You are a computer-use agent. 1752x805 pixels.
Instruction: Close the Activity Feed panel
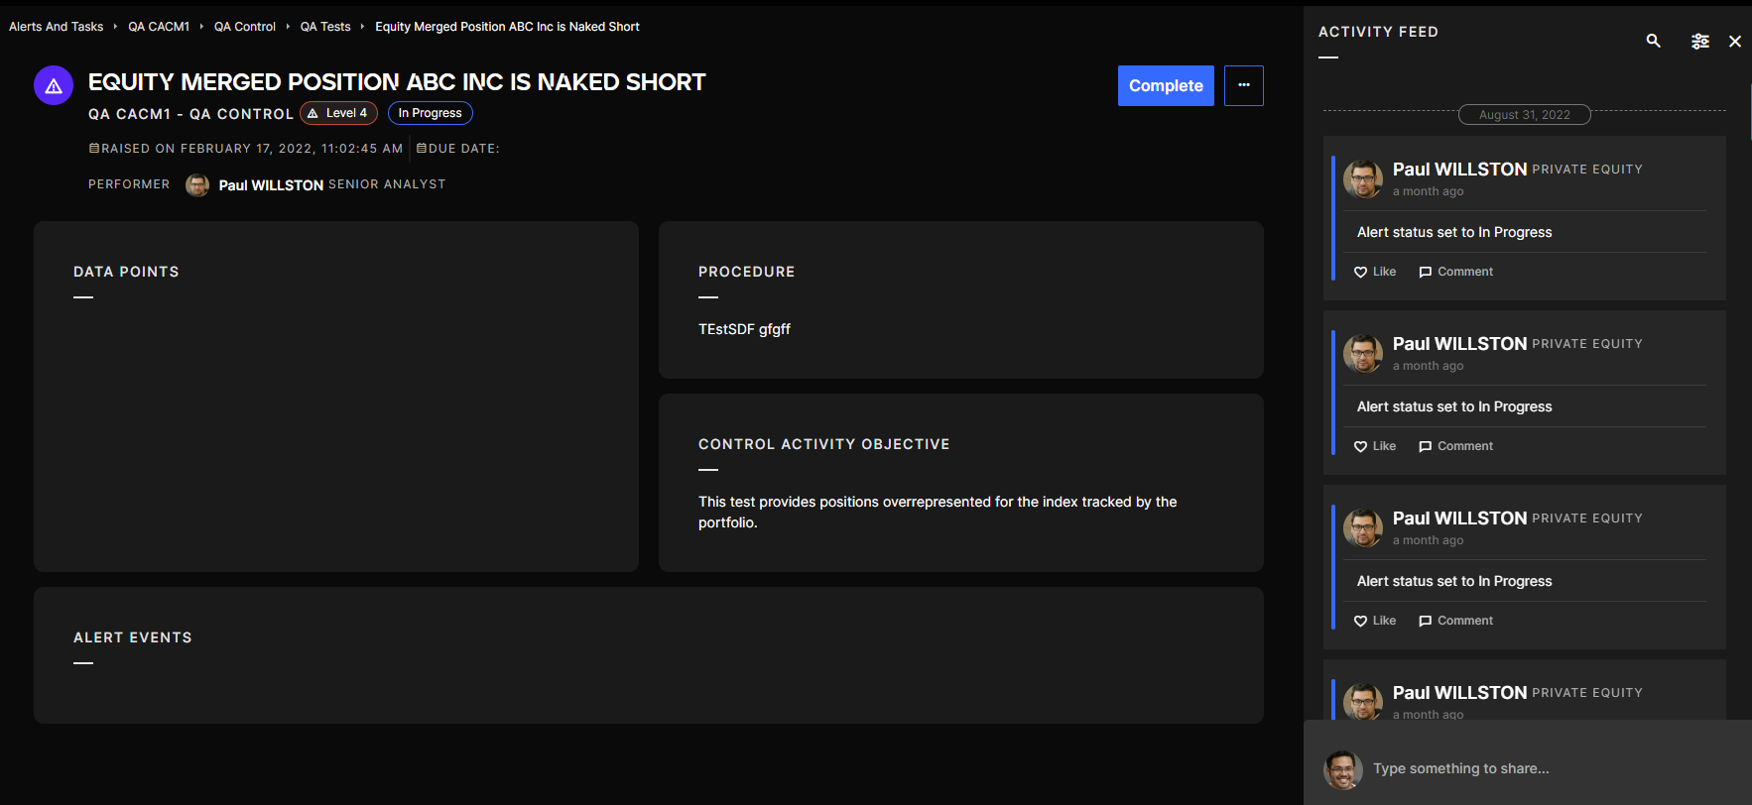(1734, 41)
